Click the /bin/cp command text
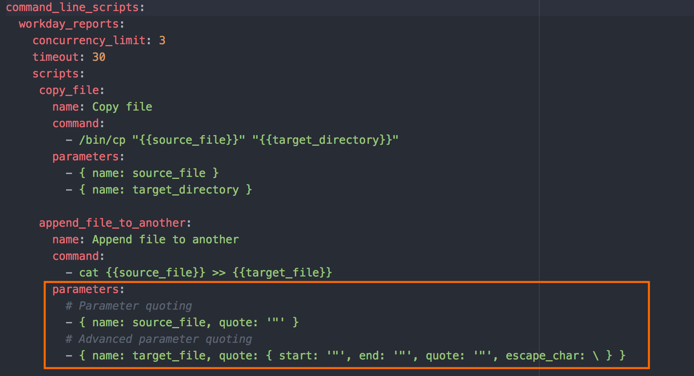This screenshot has width=694, height=376. coord(102,140)
